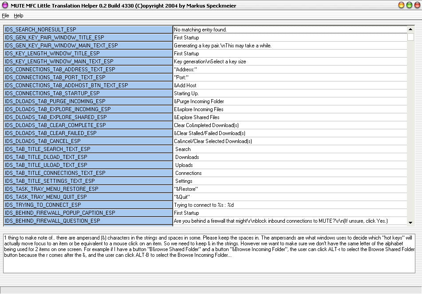Select IDS_CONNECTIONS_TAB_STARTUP_ESP key
Image resolution: width=422 pixels, height=294 pixels.
point(88,93)
